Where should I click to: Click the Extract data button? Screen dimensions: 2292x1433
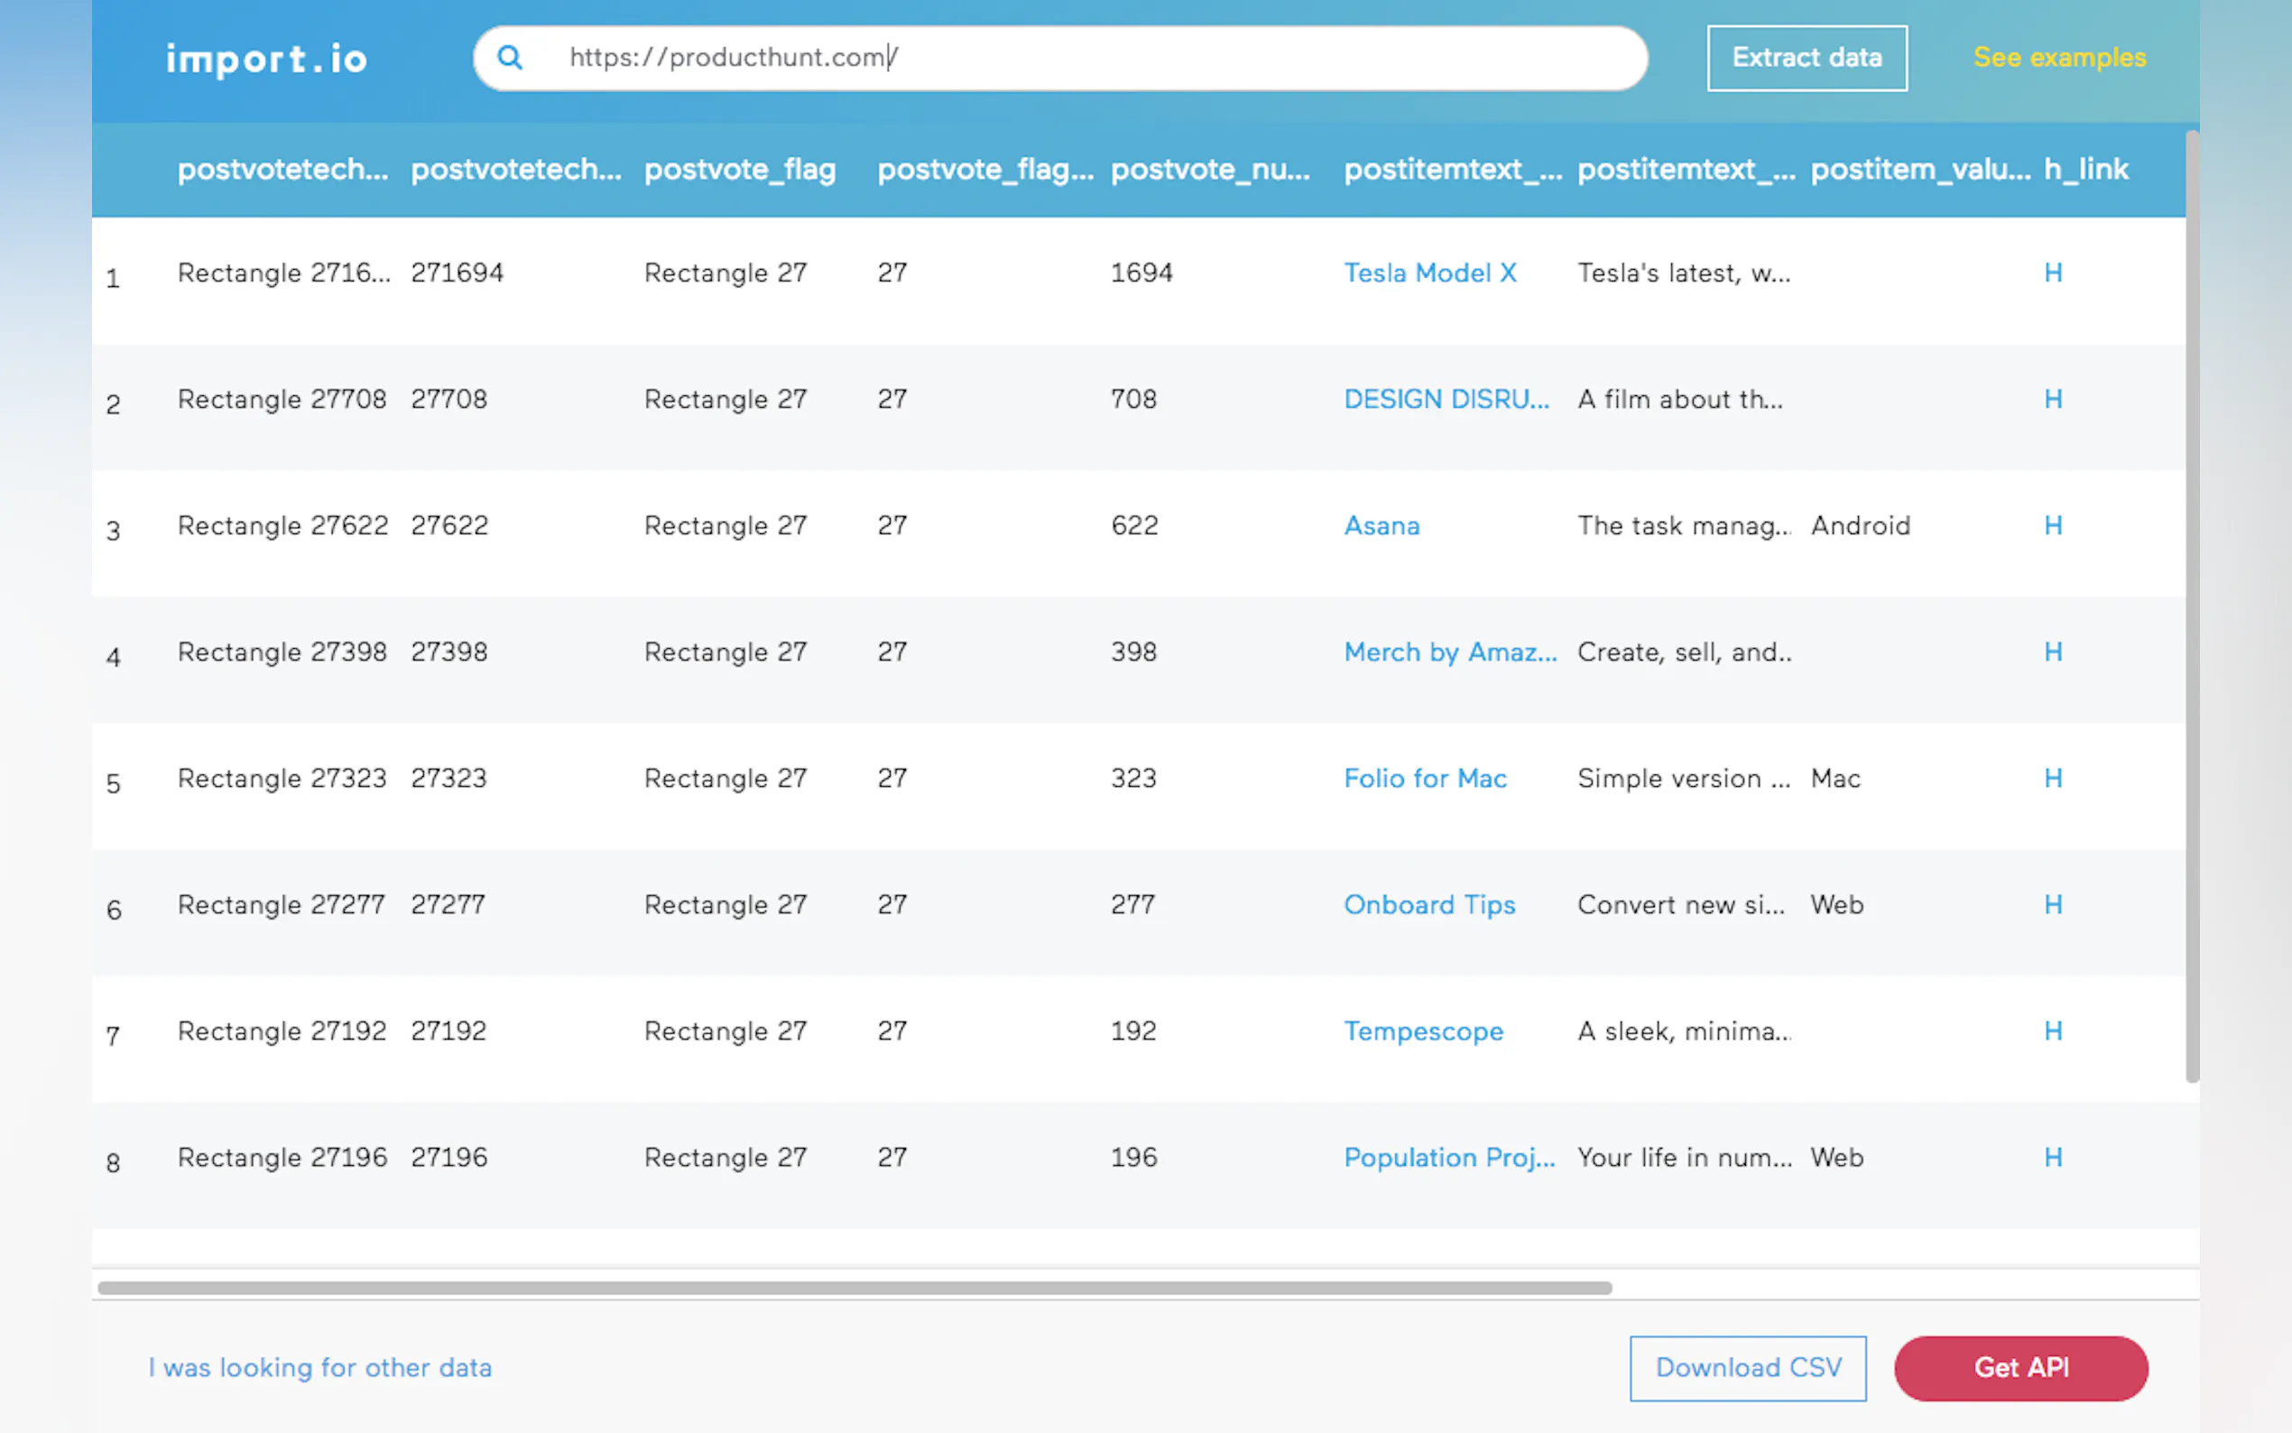(x=1807, y=58)
